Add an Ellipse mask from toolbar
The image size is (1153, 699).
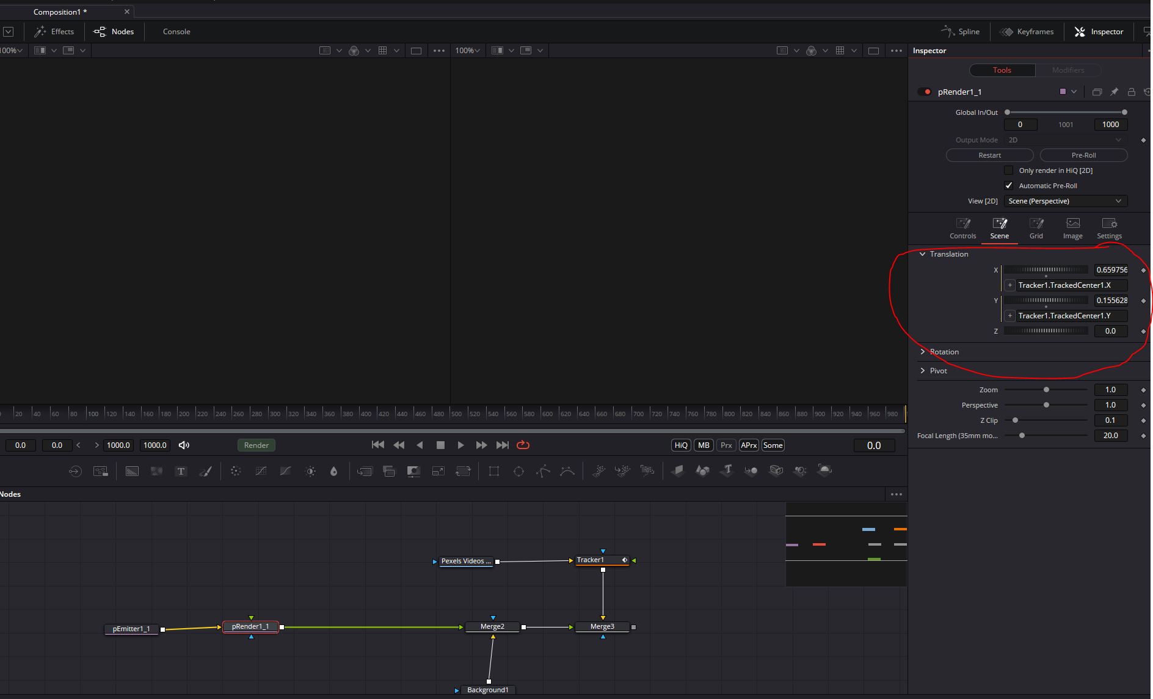point(518,471)
